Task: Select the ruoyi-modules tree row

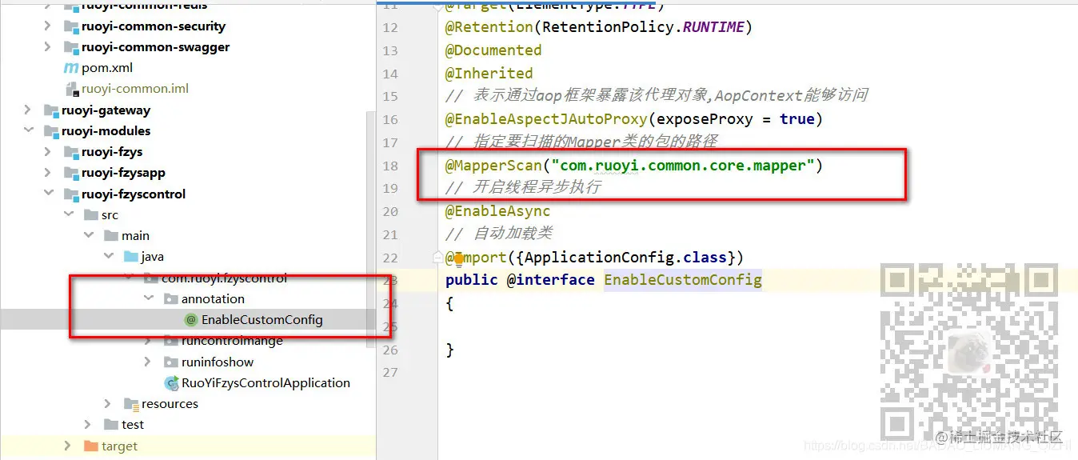Action: click(106, 131)
